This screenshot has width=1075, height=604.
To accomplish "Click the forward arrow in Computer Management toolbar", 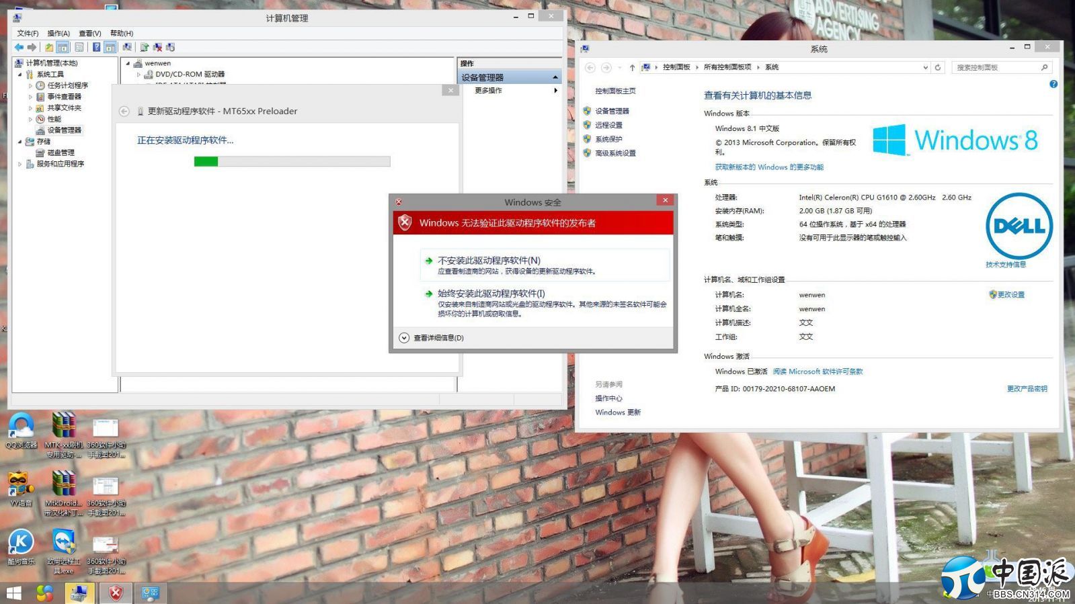I will point(32,47).
